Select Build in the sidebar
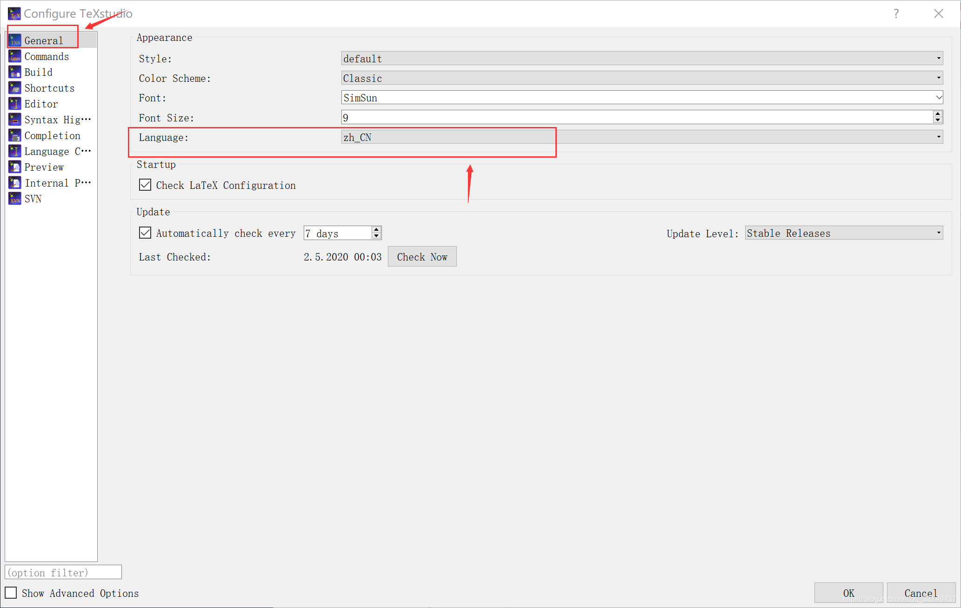The width and height of the screenshot is (961, 608). coord(51,73)
